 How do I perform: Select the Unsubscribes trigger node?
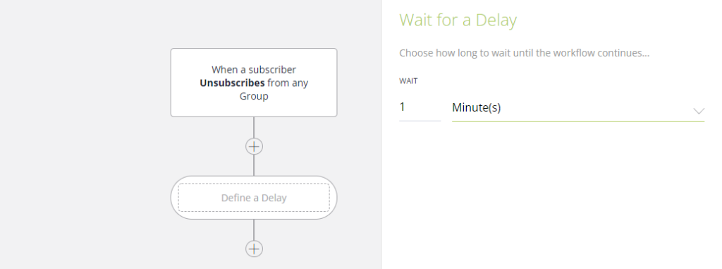[x=254, y=83]
